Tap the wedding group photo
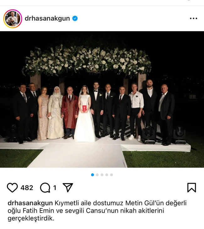This screenshot has width=204, height=229. (102, 99)
